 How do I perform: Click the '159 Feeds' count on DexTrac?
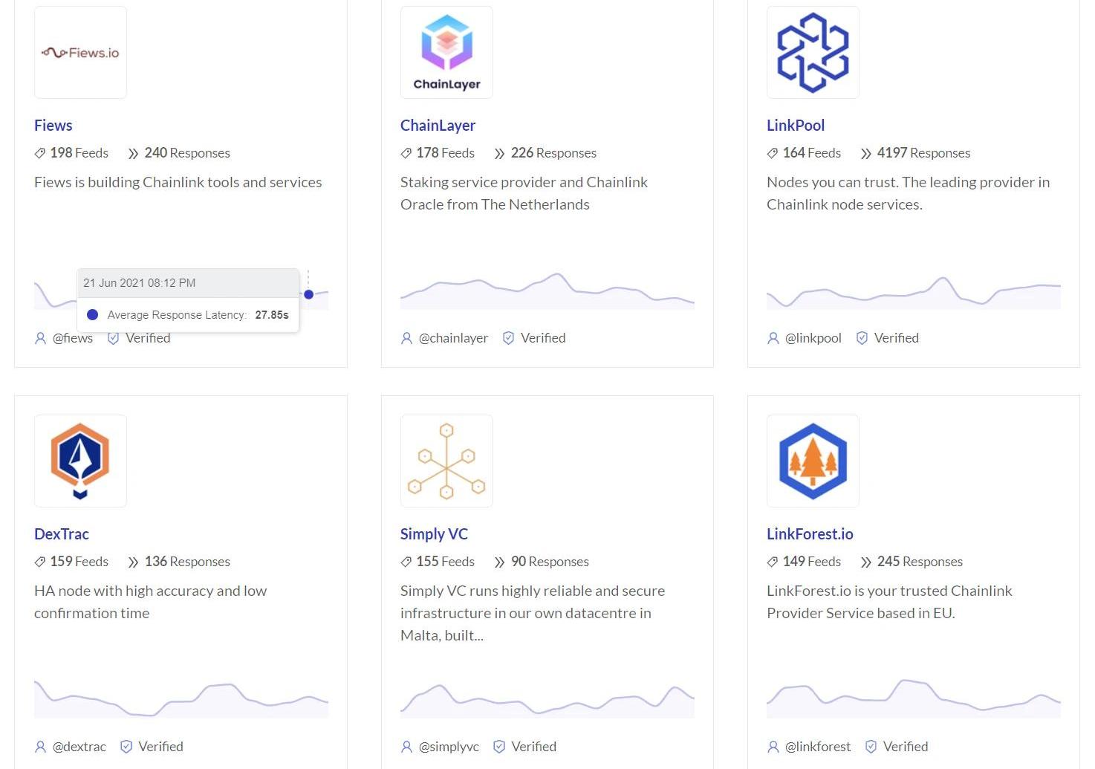coord(79,562)
